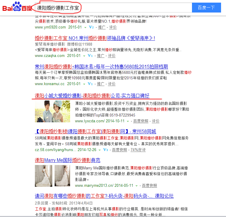Image resolution: width=226 pixels, height=217 pixels.
Task: Expand the dropdown arrow next to www.ym5920.com
Action: (85, 28)
